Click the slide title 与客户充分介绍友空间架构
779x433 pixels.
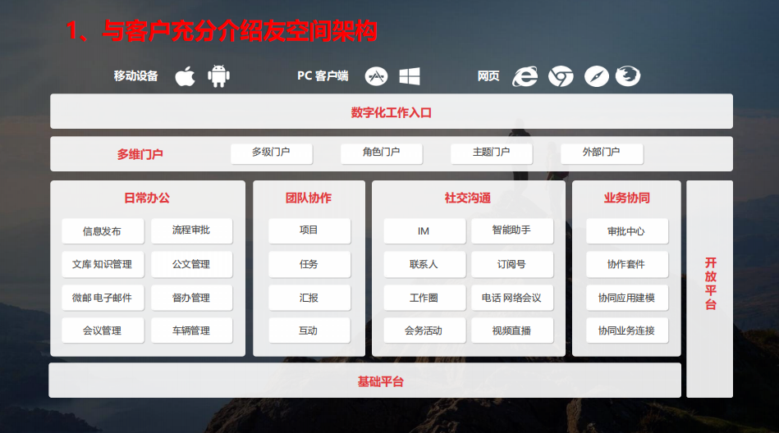240,31
